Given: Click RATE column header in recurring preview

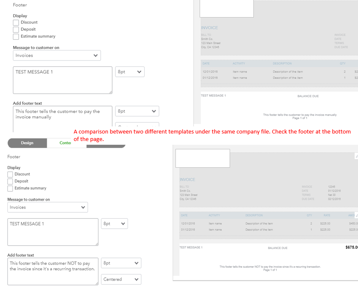Looking at the screenshot, I should [327, 215].
